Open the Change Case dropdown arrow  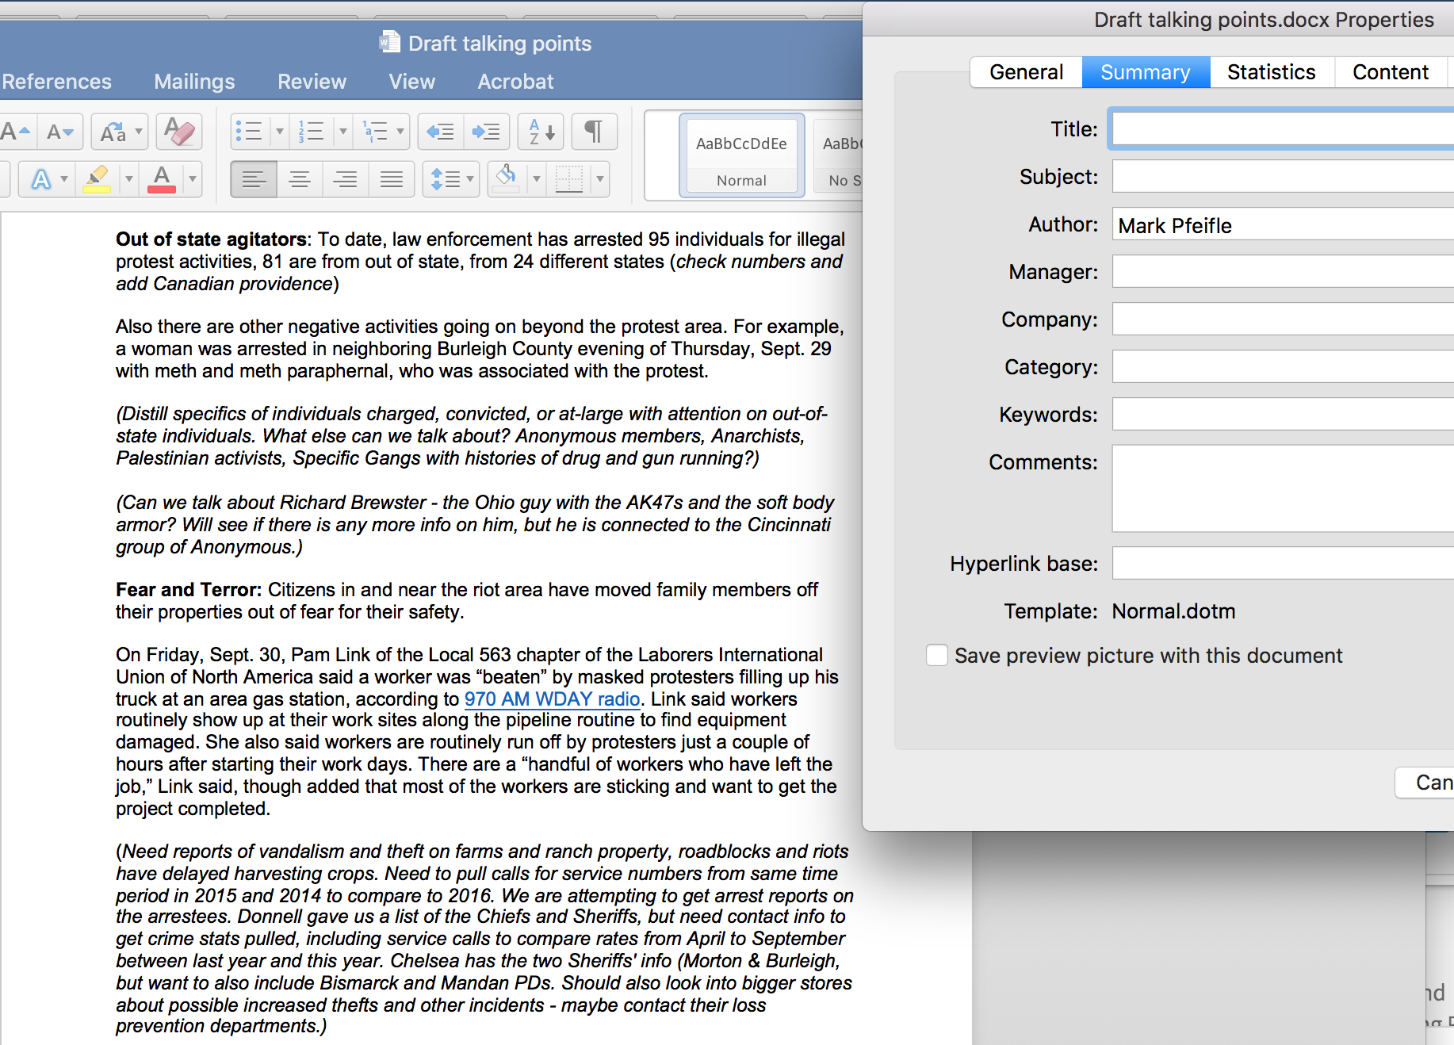(139, 132)
